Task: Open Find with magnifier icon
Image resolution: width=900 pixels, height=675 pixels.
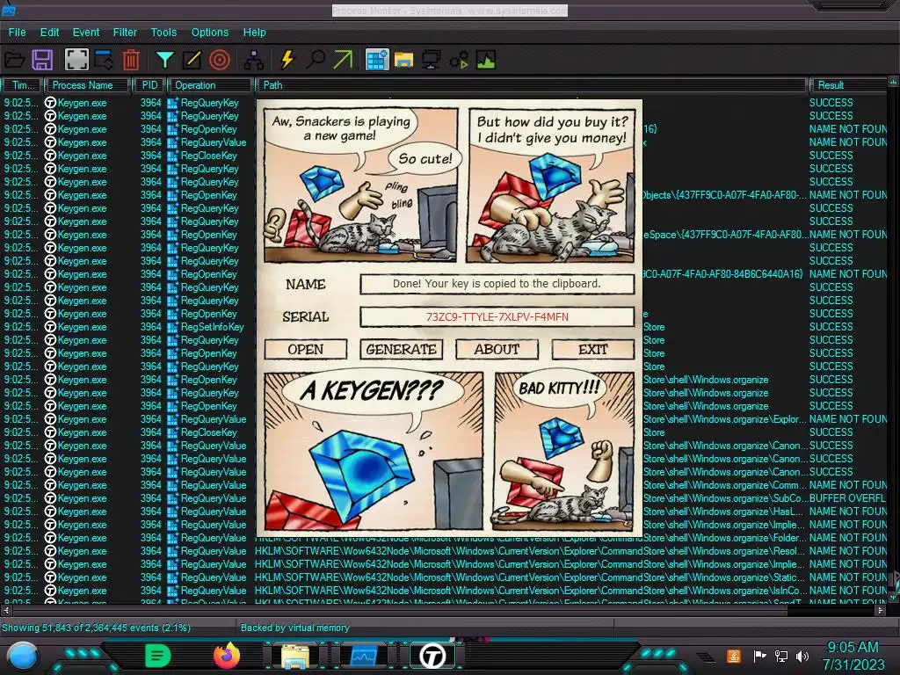Action: [316, 60]
